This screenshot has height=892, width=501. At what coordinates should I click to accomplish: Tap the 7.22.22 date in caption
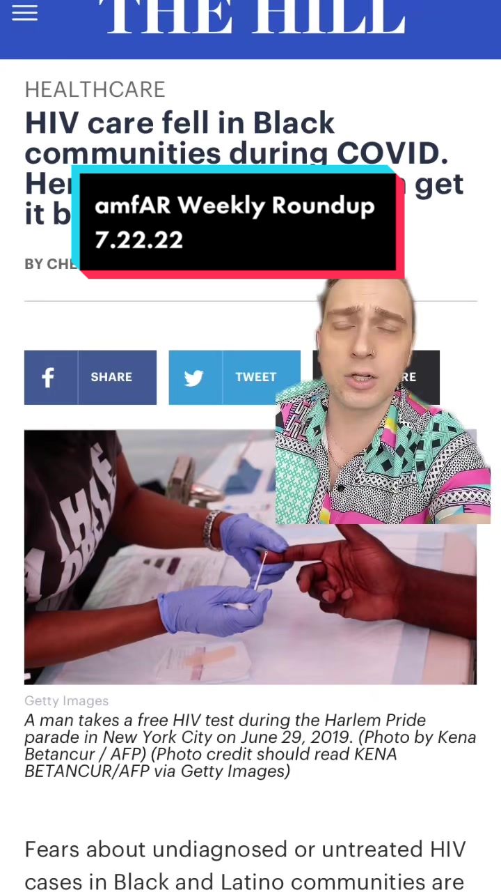139,240
